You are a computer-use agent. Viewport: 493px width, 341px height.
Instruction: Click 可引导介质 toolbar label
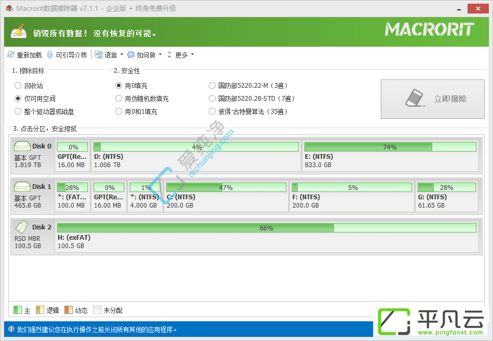(71, 55)
